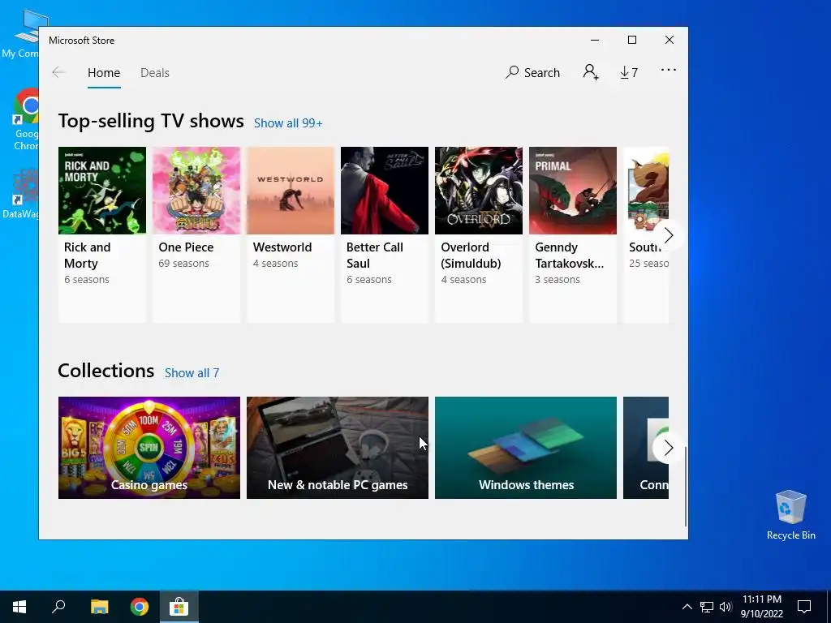Open File Explorer from taskbar

pos(99,607)
